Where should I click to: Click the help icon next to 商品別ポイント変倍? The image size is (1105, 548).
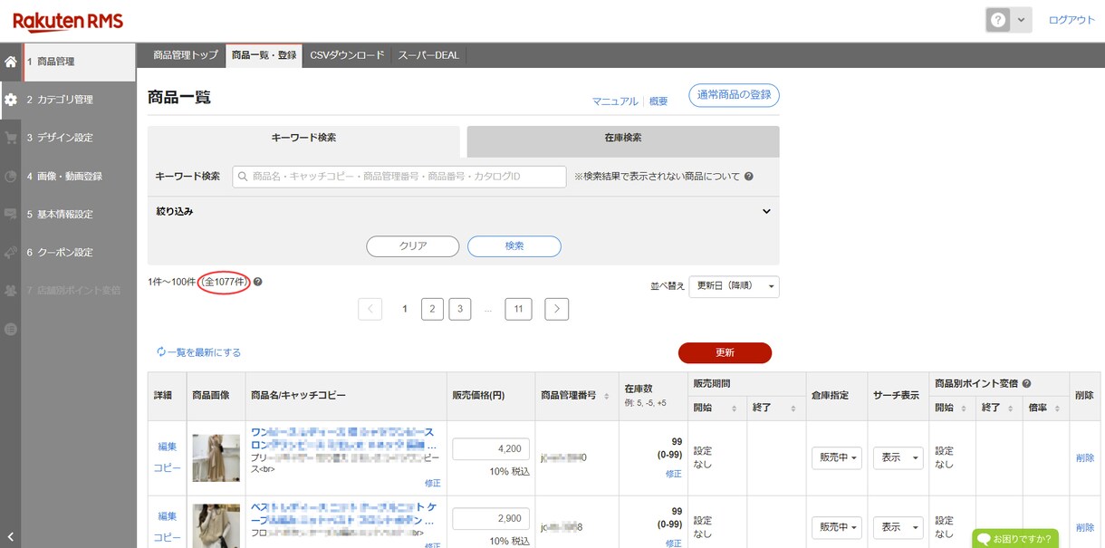coord(1026,383)
